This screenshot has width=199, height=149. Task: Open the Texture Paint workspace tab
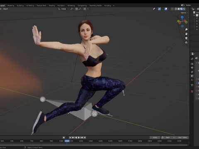tap(41, 6)
